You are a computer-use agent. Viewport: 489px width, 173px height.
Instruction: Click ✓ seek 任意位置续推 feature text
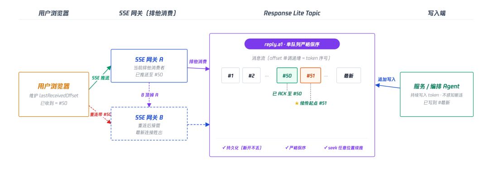343,148
